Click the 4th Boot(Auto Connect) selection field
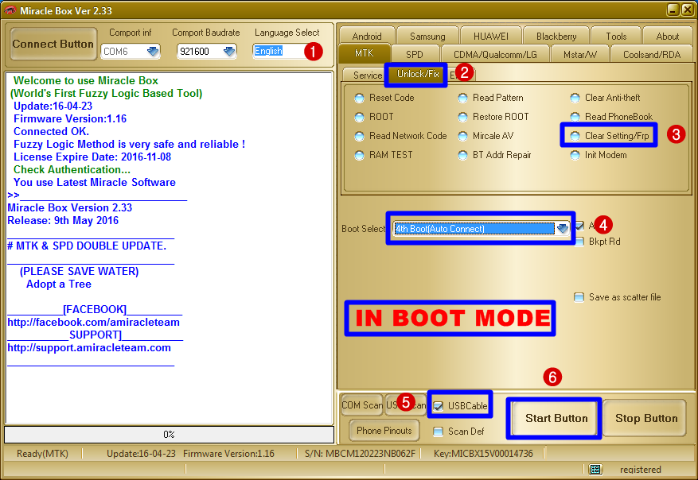This screenshot has height=480, width=698. pos(474,228)
